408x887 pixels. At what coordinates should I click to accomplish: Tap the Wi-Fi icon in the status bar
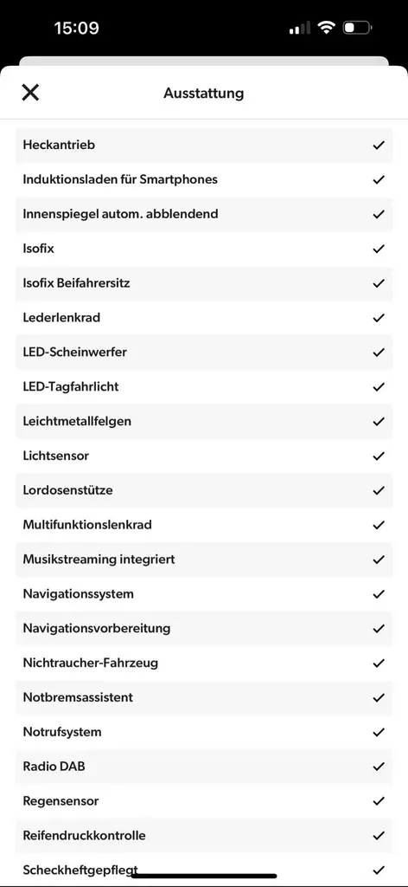point(326,27)
